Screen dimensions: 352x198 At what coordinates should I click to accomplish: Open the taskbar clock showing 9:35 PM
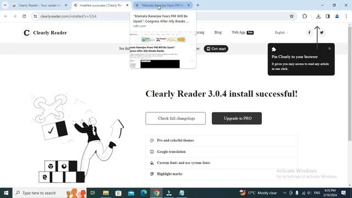click(x=330, y=193)
